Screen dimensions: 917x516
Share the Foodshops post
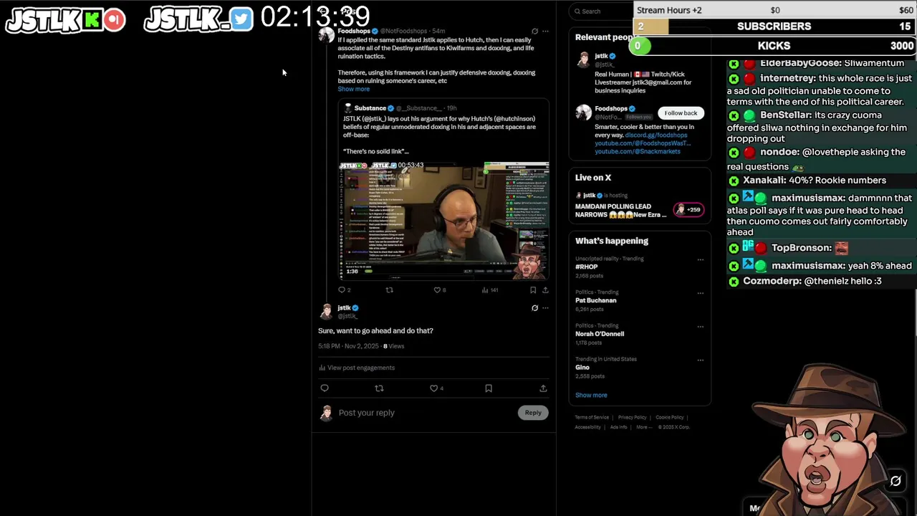coord(545,290)
